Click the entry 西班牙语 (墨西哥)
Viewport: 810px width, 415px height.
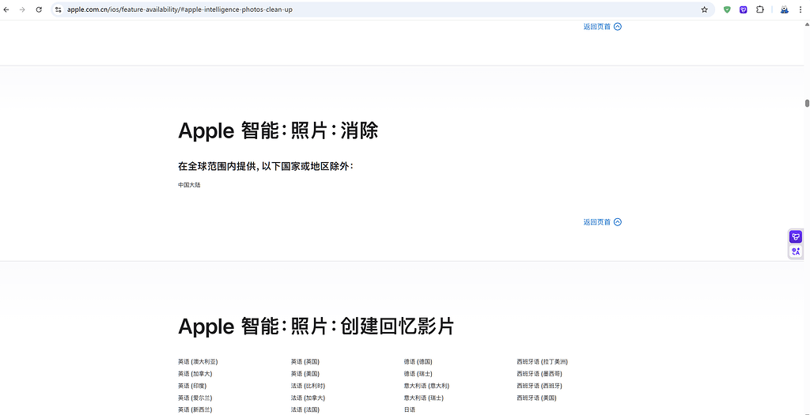539,374
